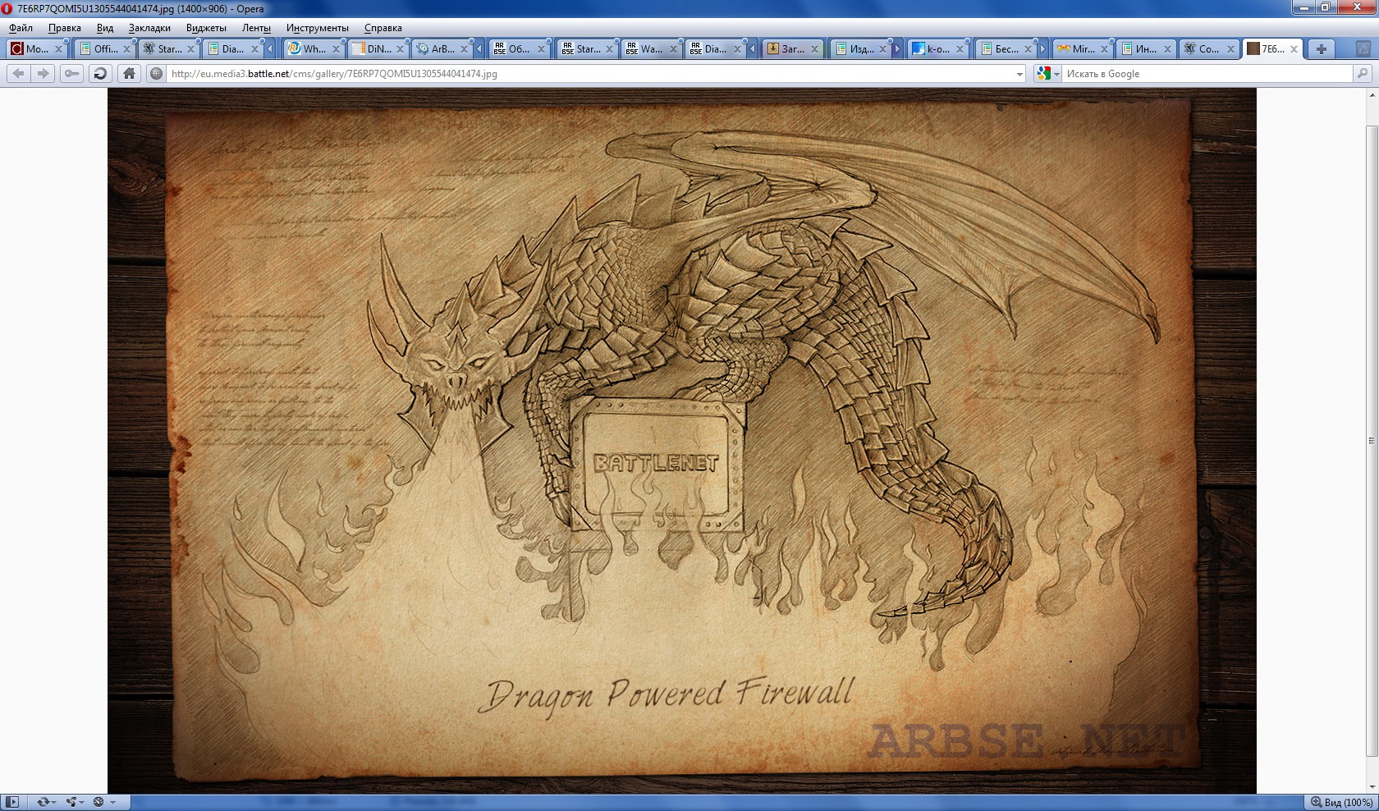
Task: Open Opera Link sync status icon
Action: tap(44, 802)
